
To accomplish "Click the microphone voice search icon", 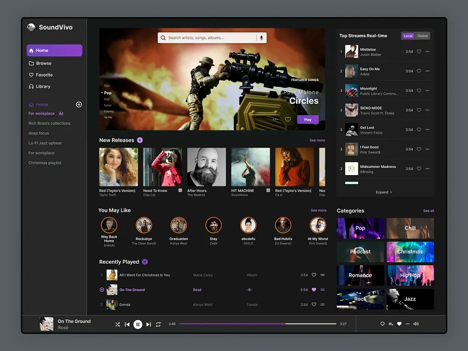I will (x=261, y=38).
